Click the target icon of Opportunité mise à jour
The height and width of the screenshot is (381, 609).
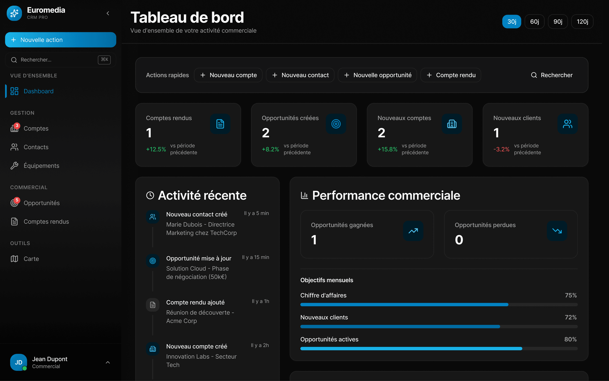click(153, 261)
